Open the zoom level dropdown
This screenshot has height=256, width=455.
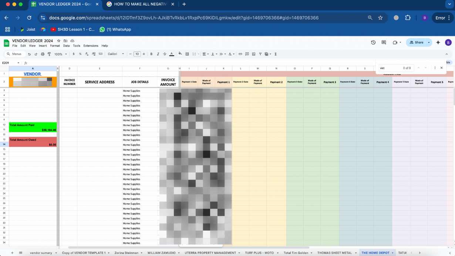61,54
